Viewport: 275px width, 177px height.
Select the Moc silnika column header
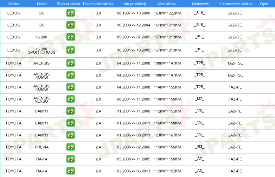click(x=167, y=4)
